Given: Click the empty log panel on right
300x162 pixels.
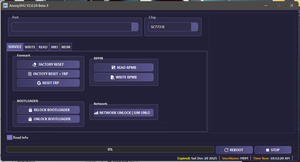Looking at the screenshot, I should [x=252, y=73].
